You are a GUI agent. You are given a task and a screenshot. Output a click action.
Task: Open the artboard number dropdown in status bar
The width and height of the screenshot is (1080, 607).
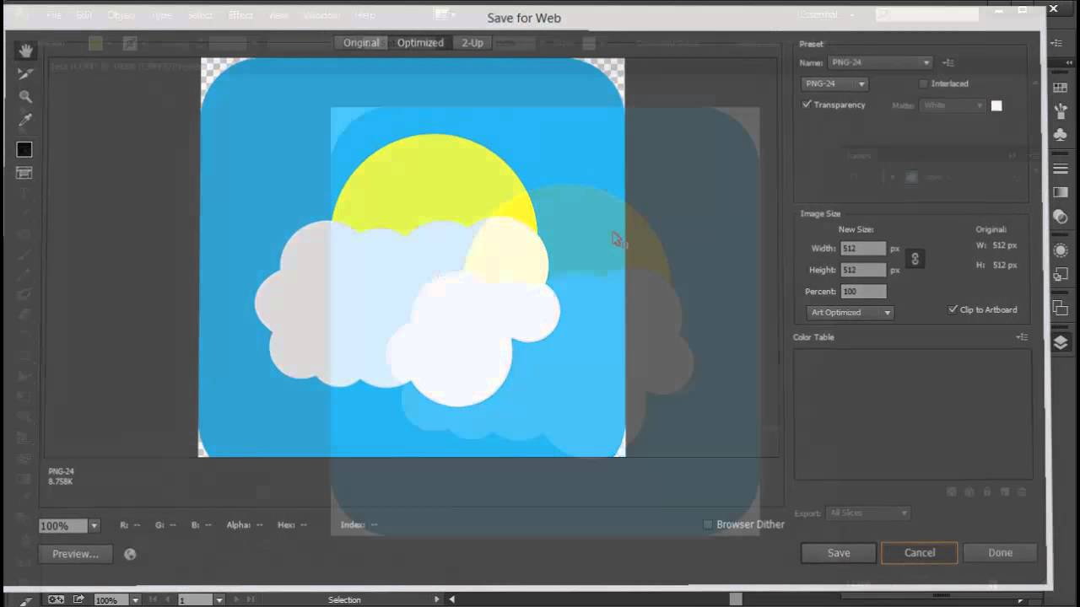219,600
